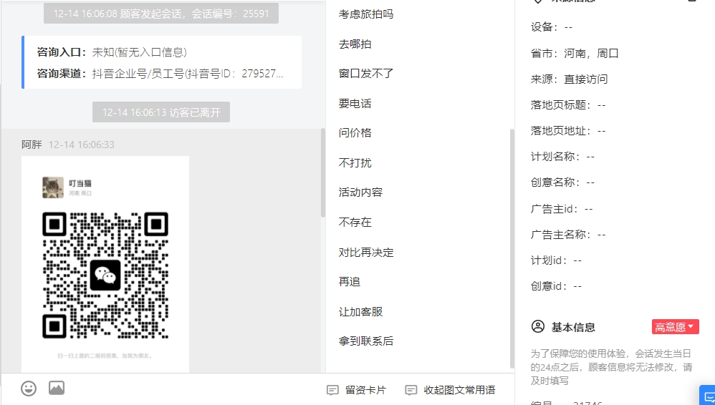Image resolution: width=715 pixels, height=405 pixels.
Task: Click sender name 阿胖 above message
Action: tap(32, 145)
